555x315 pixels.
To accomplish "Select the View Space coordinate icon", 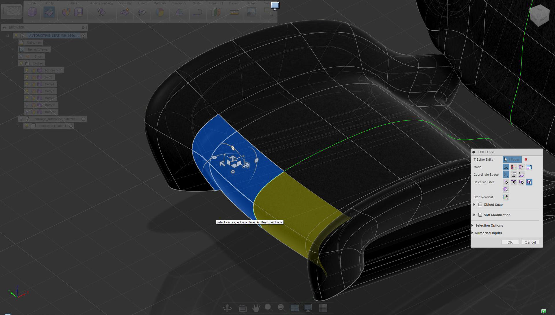I will click(514, 175).
